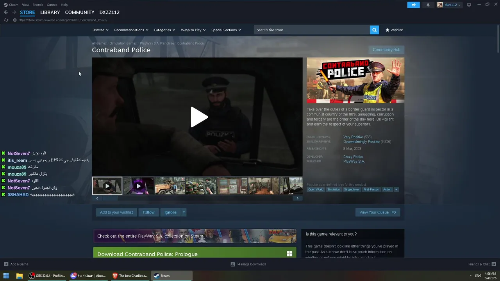Viewport: 500px width, 281px height.
Task: Click the Open World tag
Action: pos(316,189)
